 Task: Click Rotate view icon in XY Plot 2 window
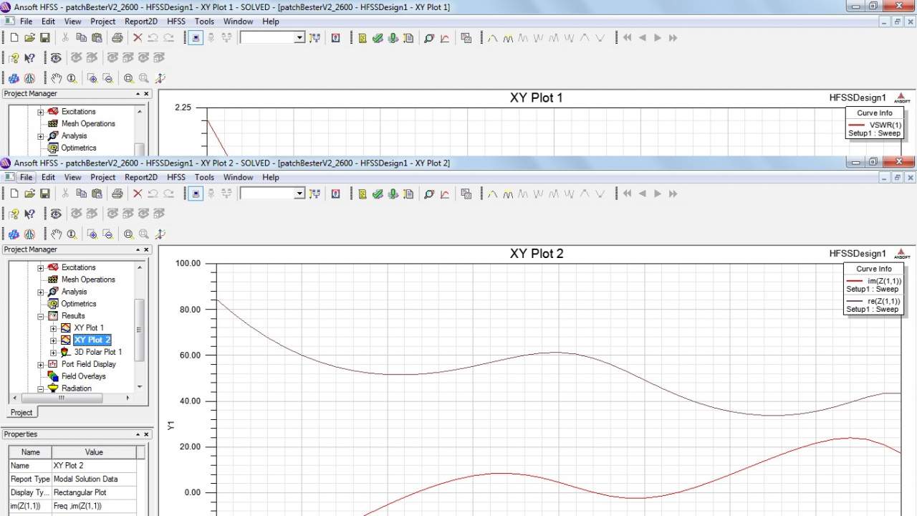(x=160, y=234)
